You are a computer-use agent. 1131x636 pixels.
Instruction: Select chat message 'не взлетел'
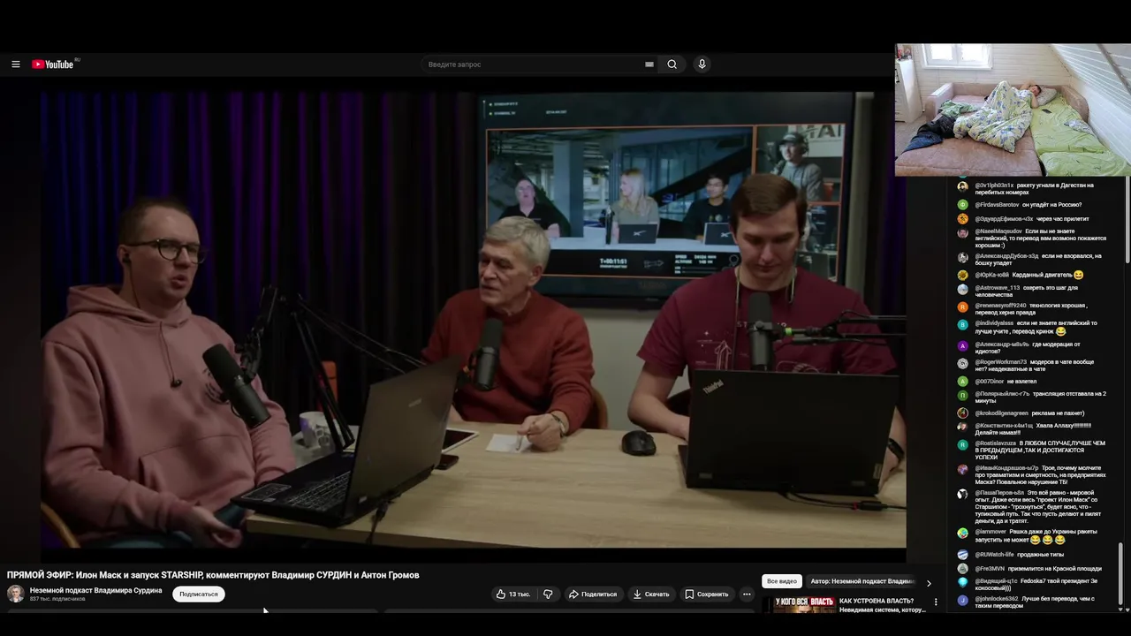pyautogui.click(x=1021, y=382)
